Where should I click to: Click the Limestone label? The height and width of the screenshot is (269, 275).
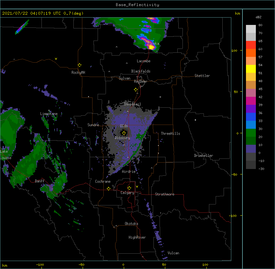(x=49, y=114)
